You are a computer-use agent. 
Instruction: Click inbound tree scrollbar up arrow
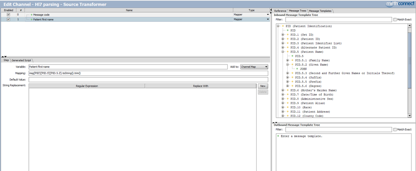(x=410, y=26)
